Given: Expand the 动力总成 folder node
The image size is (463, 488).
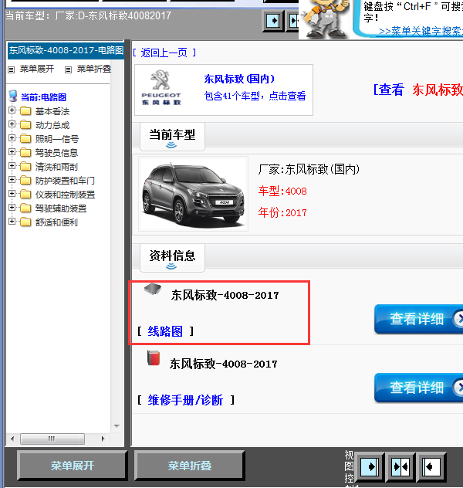Looking at the screenshot, I should [12, 124].
